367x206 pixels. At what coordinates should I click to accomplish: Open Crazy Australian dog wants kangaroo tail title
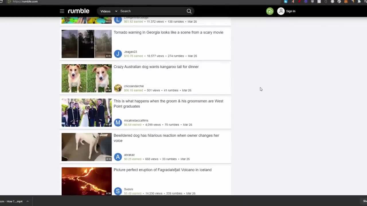tap(156, 67)
